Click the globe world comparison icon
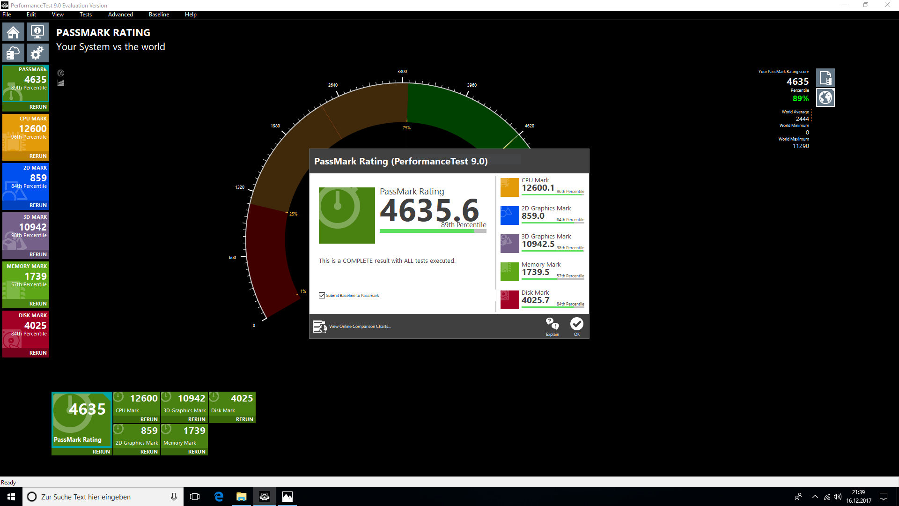Screen dimensions: 899x506 tap(825, 98)
